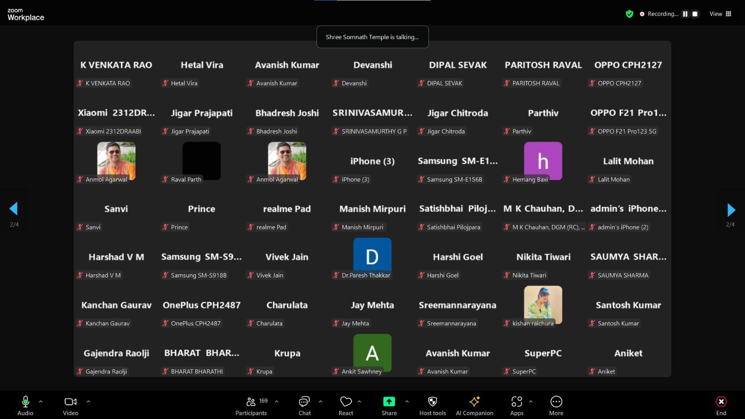
Task: Open the Apps menu icon
Action: point(516,405)
